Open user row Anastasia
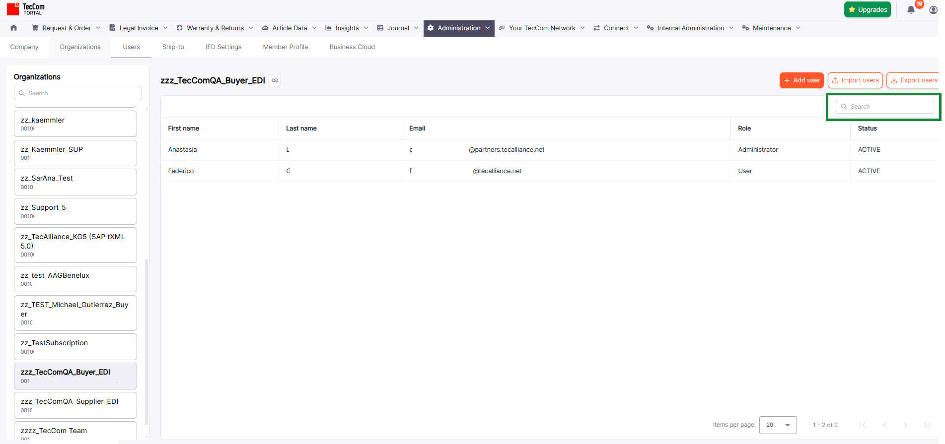This screenshot has height=444, width=945. tap(549, 150)
